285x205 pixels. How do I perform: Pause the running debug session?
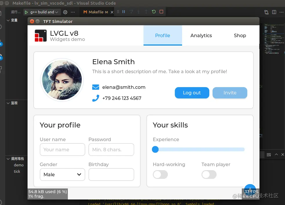coord(123,12)
